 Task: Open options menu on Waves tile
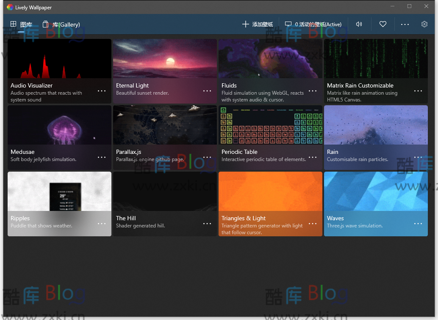(x=418, y=224)
